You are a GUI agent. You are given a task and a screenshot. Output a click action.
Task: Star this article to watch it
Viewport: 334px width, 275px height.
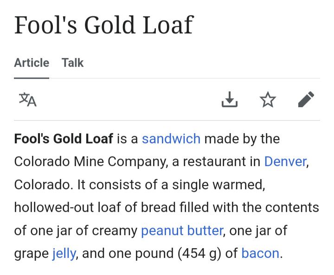(x=268, y=99)
